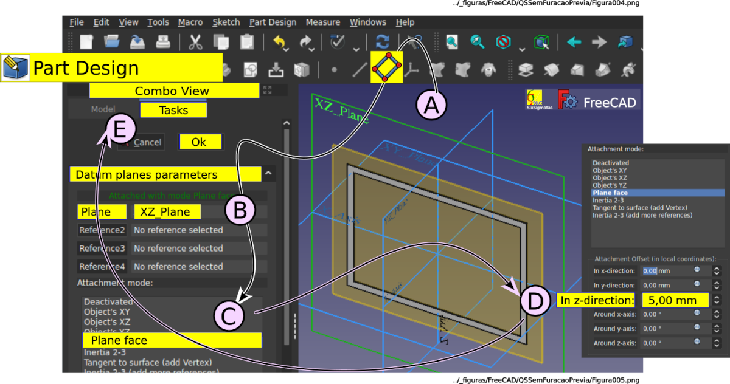This screenshot has width=730, height=384.
Task: Collapse the Datum planes parameters section
Action: [268, 174]
